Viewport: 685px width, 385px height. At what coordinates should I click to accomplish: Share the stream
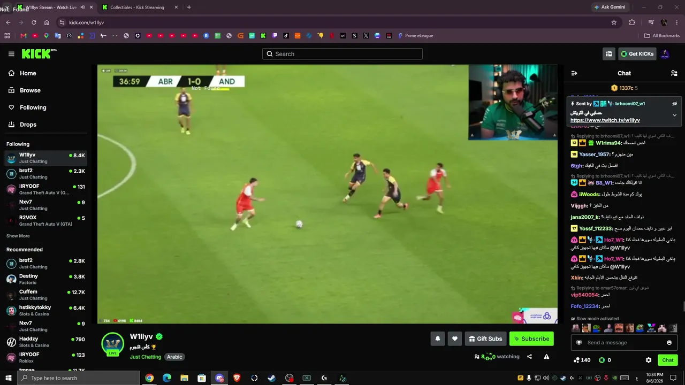point(529,357)
